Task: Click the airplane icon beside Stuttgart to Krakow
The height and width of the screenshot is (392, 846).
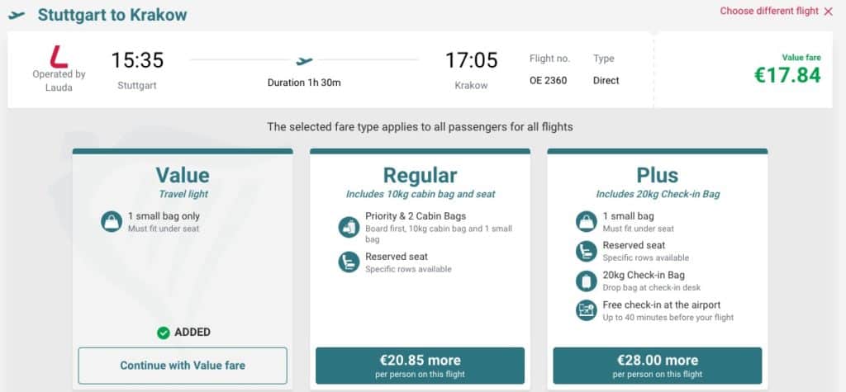Action: pyautogui.click(x=17, y=15)
